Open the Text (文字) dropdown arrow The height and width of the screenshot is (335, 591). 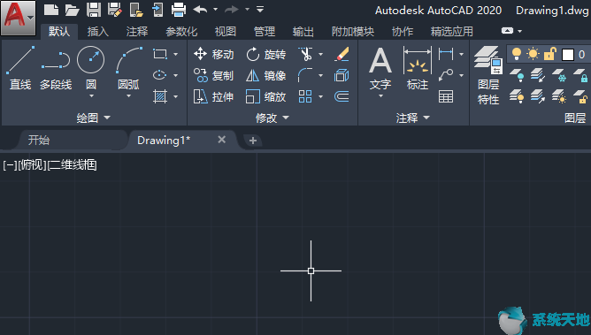coord(380,96)
